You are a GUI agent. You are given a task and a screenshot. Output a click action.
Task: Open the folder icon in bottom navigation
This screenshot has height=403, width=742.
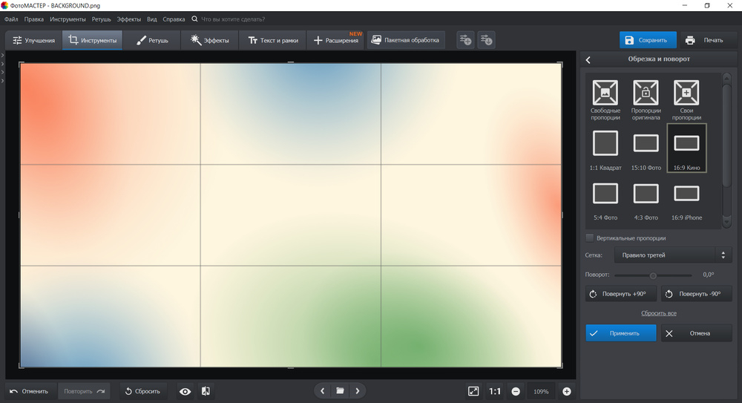[x=340, y=390]
